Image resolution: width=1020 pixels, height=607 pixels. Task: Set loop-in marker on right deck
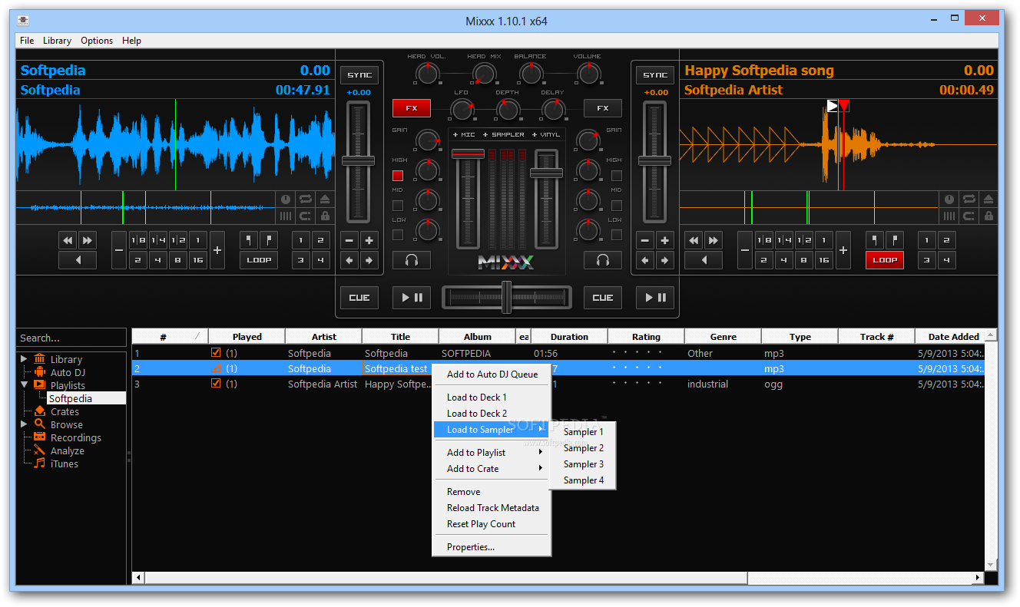875,240
